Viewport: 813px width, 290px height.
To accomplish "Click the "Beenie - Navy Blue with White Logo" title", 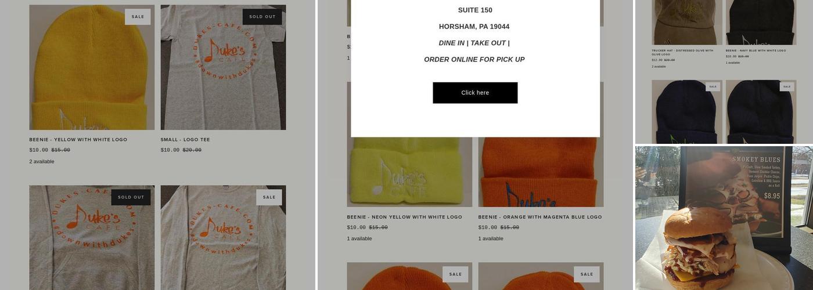I will [756, 50].
